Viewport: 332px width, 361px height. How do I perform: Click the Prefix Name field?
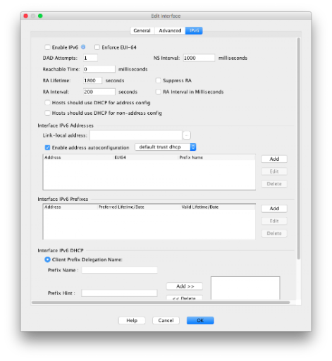coord(119,270)
